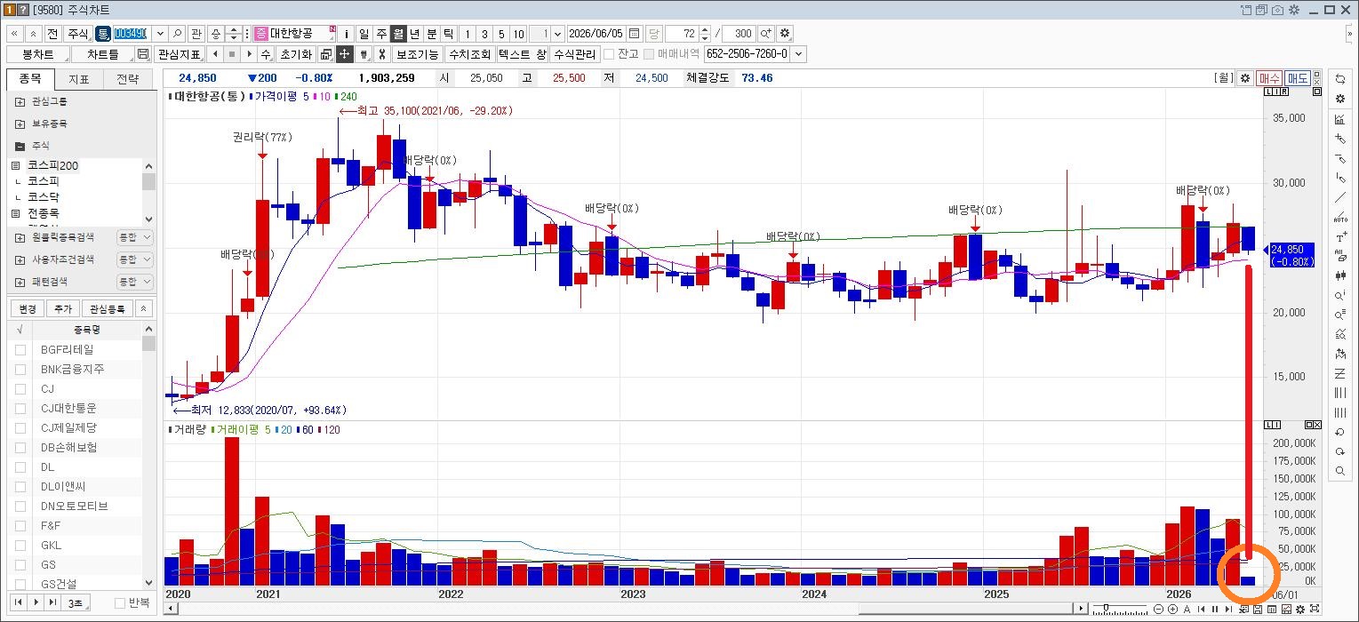Select 코스피200 in the stock tree
The width and height of the screenshot is (1359, 622).
[x=52, y=165]
